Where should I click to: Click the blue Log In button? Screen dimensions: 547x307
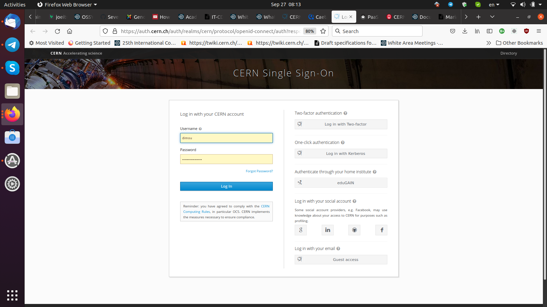point(226,186)
